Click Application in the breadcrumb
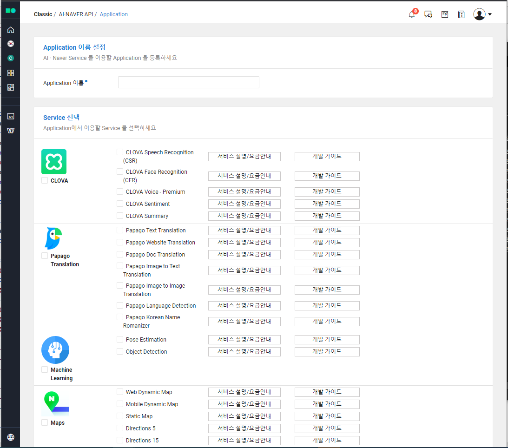The width and height of the screenshot is (508, 448). click(x=114, y=14)
